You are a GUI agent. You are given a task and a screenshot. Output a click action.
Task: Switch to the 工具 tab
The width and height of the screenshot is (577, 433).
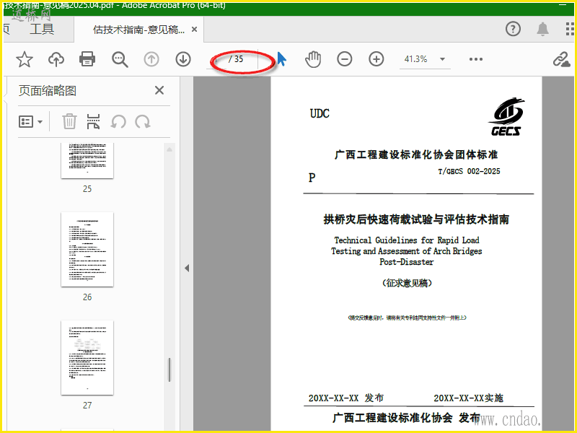[x=42, y=29]
